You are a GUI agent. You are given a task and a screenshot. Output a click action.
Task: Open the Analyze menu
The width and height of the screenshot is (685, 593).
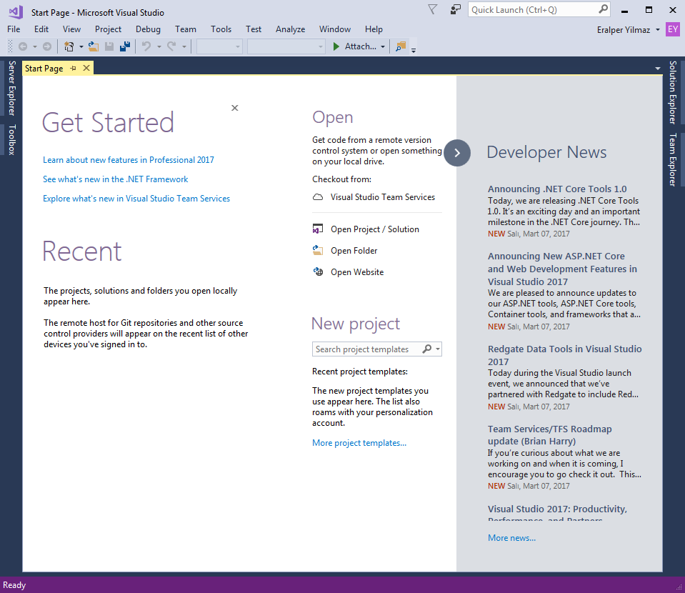(x=290, y=29)
